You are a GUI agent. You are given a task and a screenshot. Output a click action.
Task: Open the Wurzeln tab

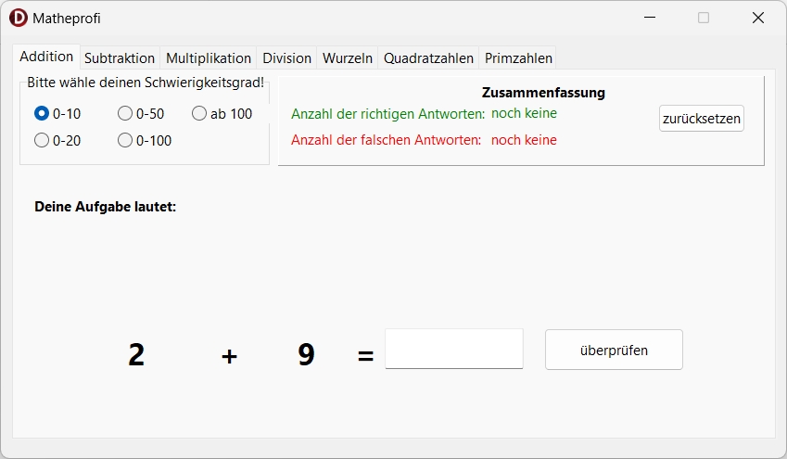pos(348,57)
